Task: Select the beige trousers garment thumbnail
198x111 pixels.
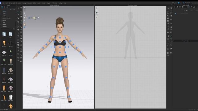Action: [x=11, y=61]
